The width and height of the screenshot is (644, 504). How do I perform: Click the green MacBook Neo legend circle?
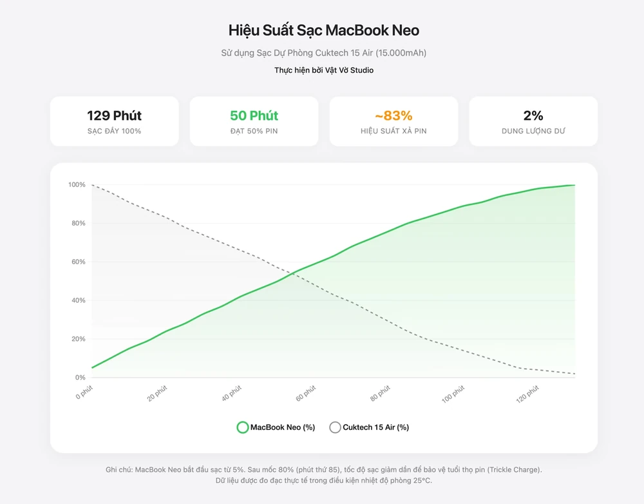(243, 427)
